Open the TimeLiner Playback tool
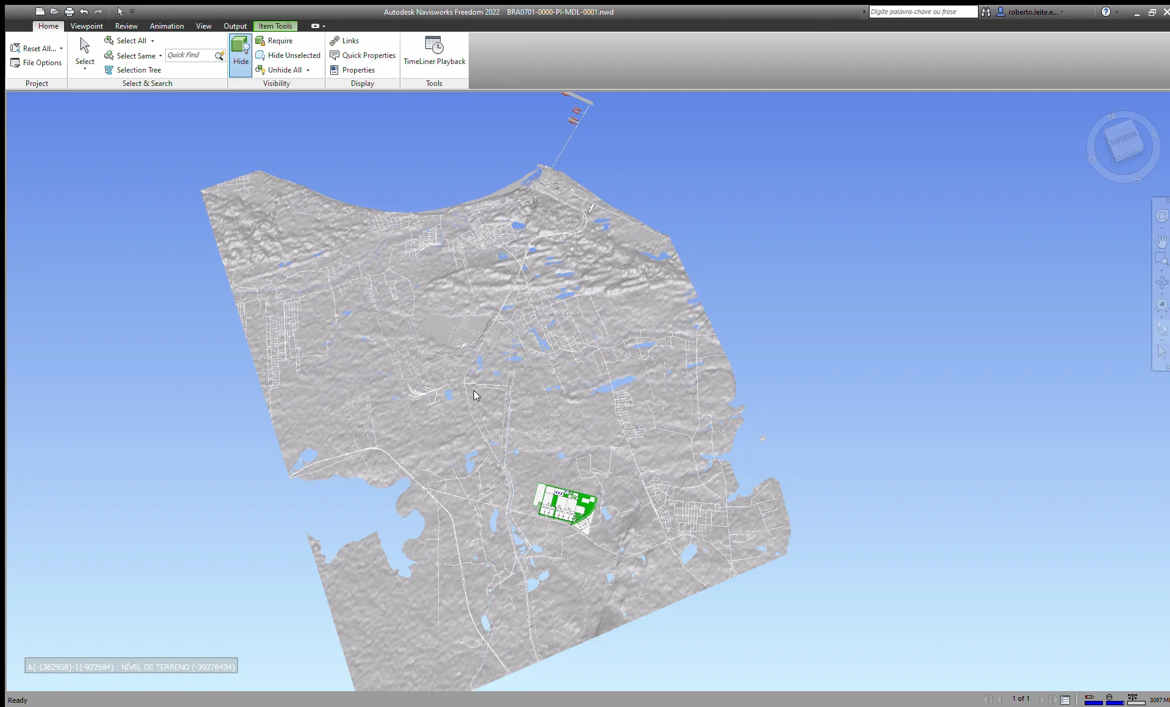This screenshot has width=1170, height=707. (x=434, y=51)
